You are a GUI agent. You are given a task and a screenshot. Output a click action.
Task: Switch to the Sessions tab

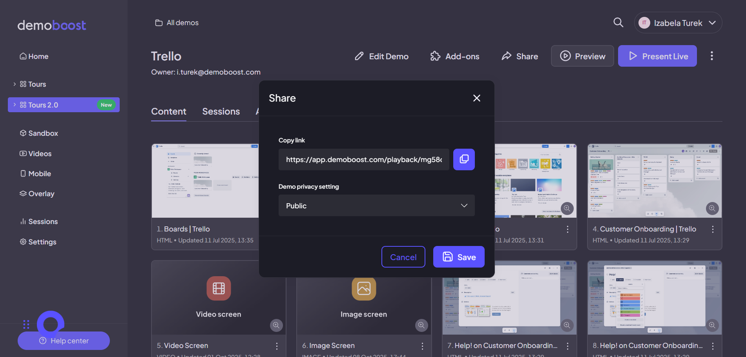click(x=221, y=111)
